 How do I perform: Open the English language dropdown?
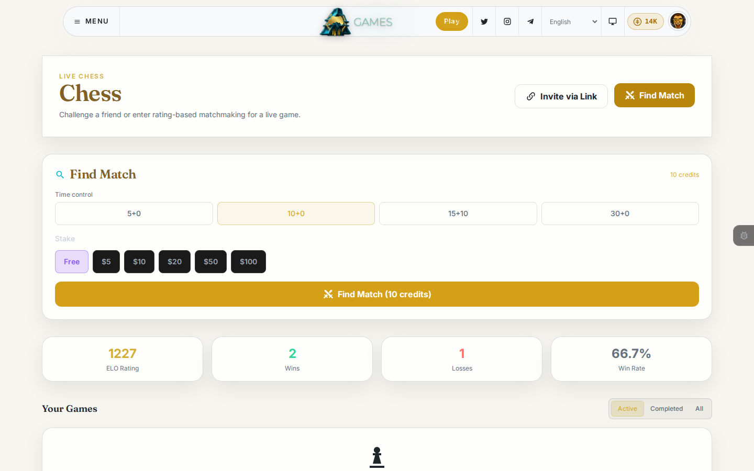[x=572, y=21]
